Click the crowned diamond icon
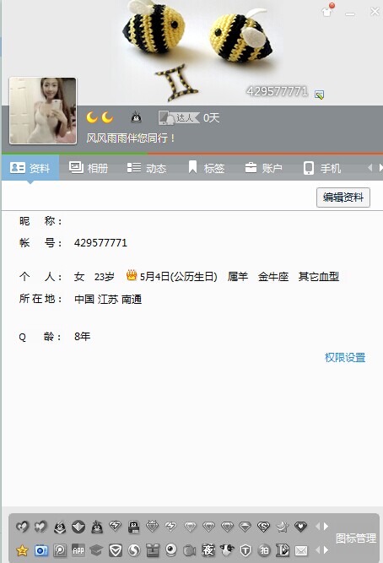Viewport: 383px width, 563px height. point(153,527)
